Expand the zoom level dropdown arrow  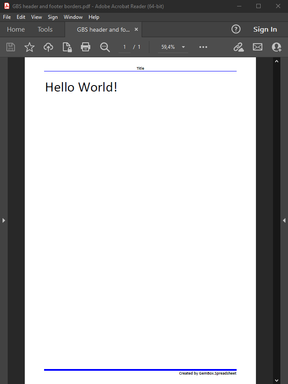click(183, 47)
